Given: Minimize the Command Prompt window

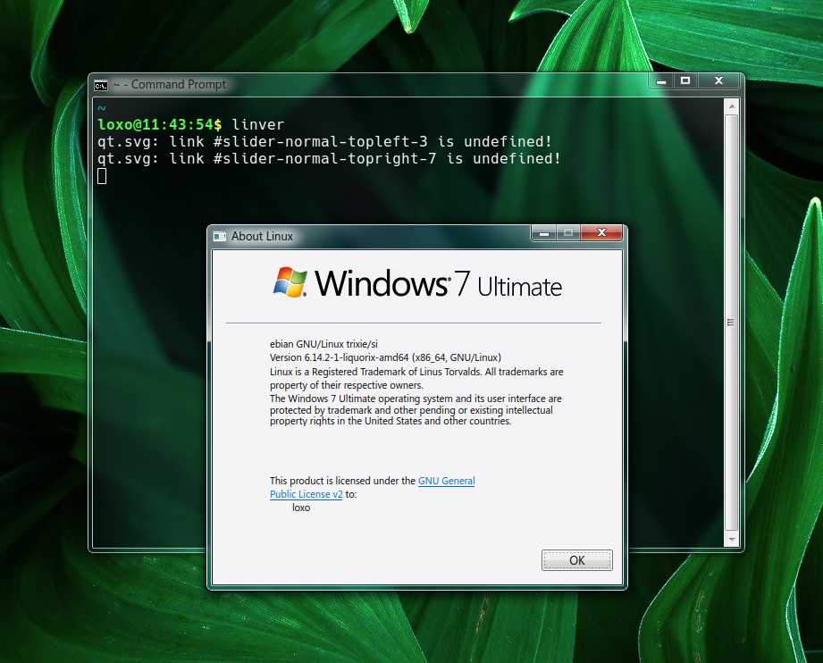Looking at the screenshot, I should coord(660,81).
